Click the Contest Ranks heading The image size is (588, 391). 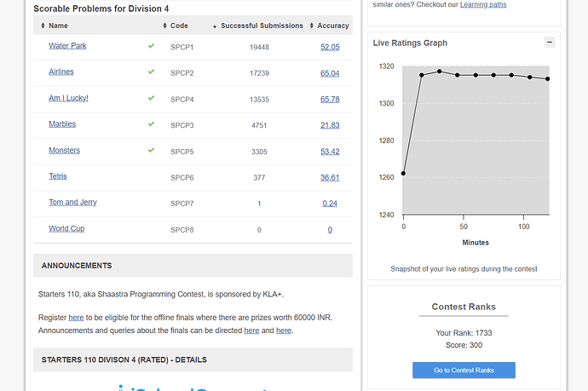[x=464, y=307]
